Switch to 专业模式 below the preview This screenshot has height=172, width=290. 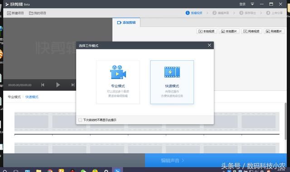14,97
